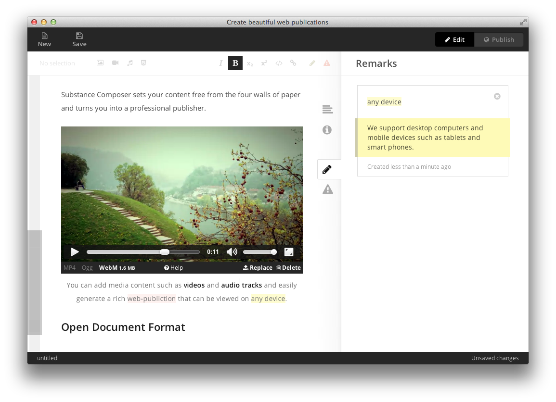Insert a link with the chain icon

(x=293, y=63)
